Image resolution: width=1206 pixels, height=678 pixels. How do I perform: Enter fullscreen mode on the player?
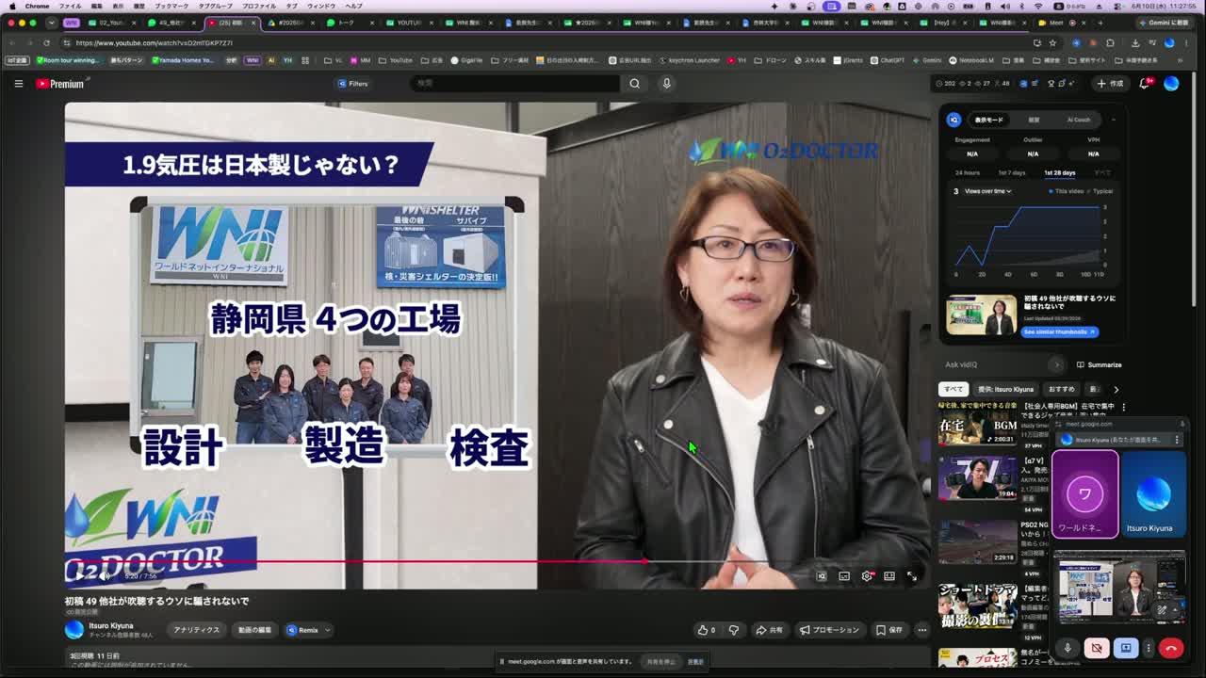click(912, 575)
